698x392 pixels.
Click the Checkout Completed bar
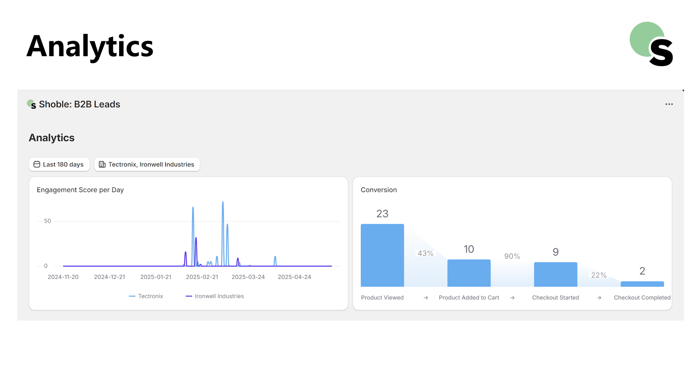coord(642,284)
